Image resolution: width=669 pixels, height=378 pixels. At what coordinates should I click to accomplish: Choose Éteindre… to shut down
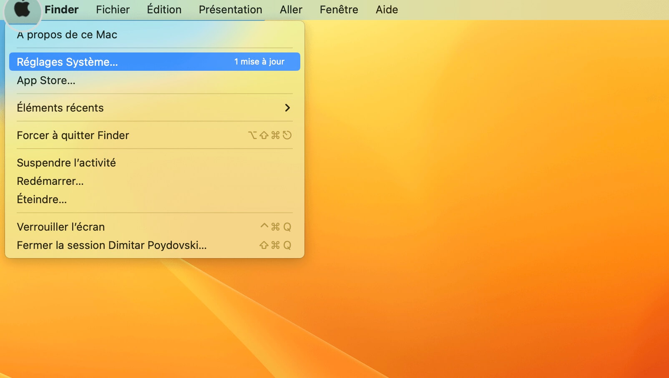click(154, 199)
